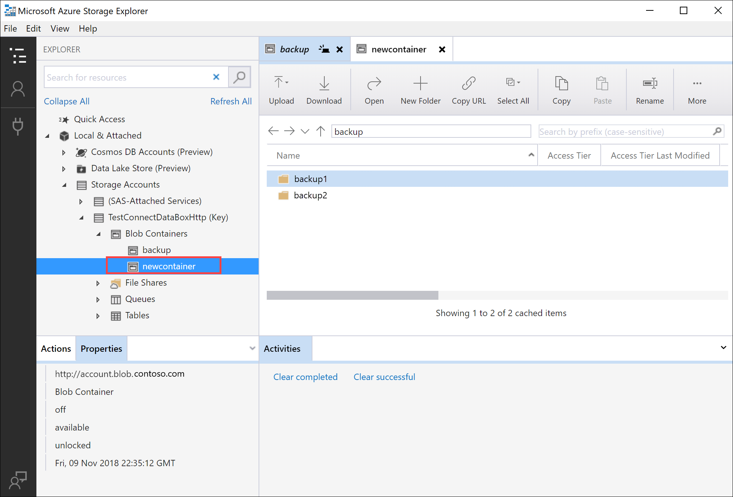Click the Actions tab in bottom panel
The width and height of the screenshot is (733, 497).
[x=56, y=348]
